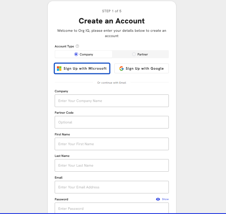Switch to the Partner account type tab
Viewport: 226px width, 214px height.
[x=140, y=54]
